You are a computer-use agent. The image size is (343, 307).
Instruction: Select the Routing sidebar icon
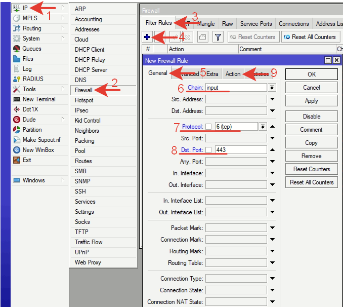[x=17, y=28]
